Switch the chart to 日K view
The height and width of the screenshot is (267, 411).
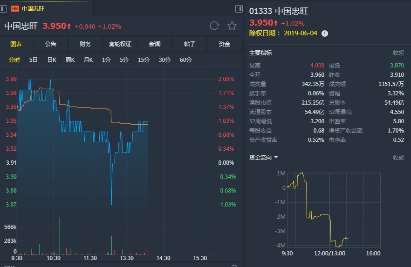pyautogui.click(x=52, y=60)
